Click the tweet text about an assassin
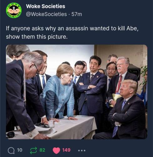This screenshot has height=157, width=153. click(x=72, y=33)
